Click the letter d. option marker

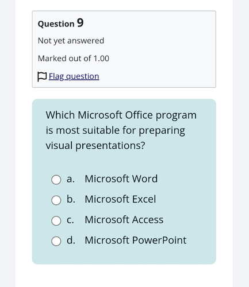point(71,240)
